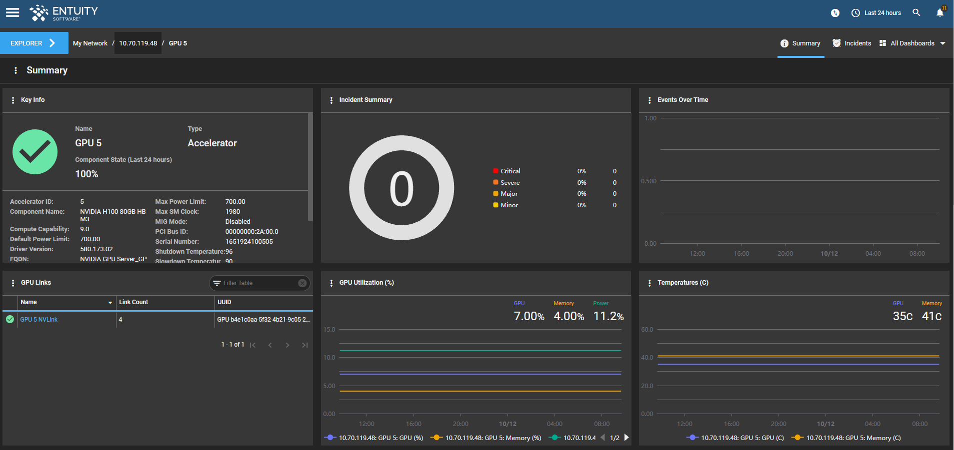The width and height of the screenshot is (954, 450).
Task: Open Incident Summary panel options menu
Action: tap(331, 100)
